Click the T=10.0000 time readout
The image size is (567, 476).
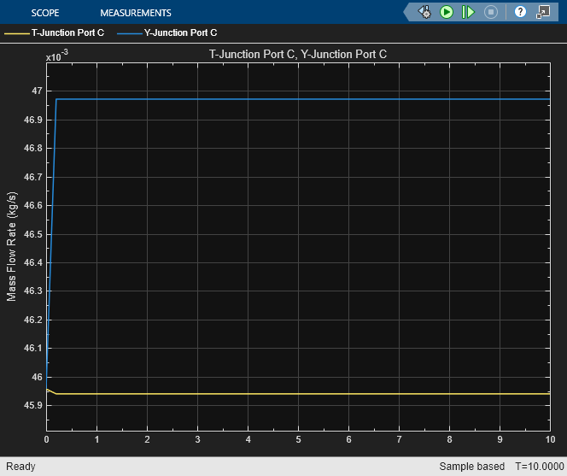[x=537, y=467]
